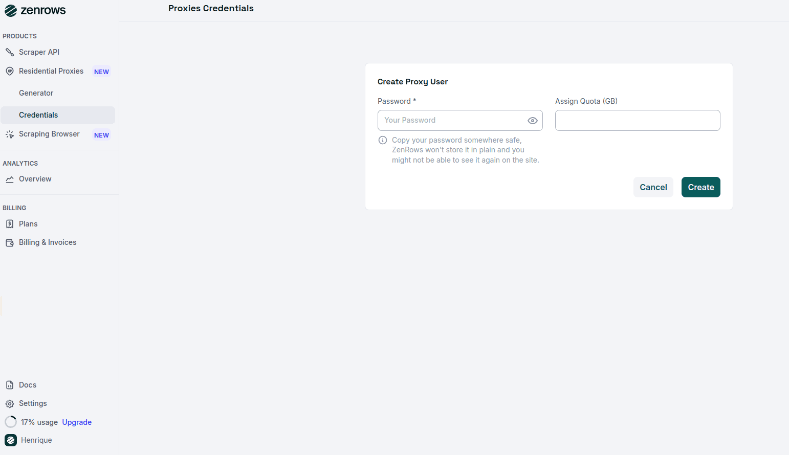
Task: Click the Overview chart icon
Action: coord(10,179)
